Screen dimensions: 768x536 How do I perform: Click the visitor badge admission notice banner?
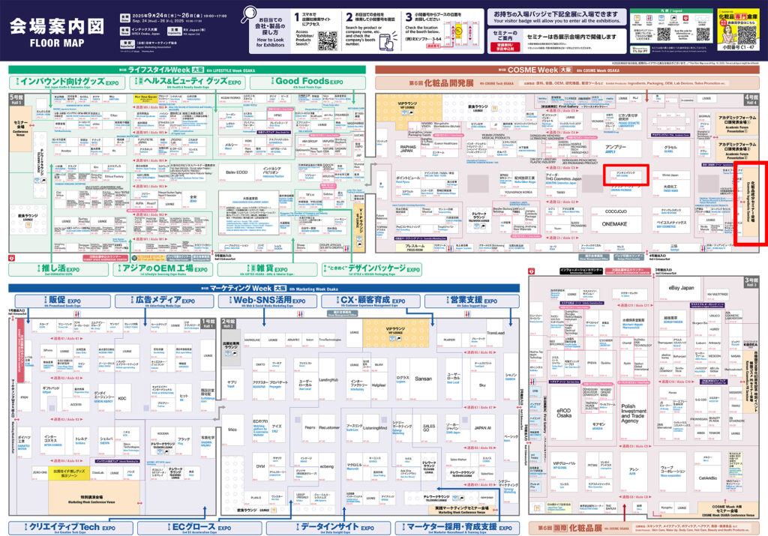556,17
